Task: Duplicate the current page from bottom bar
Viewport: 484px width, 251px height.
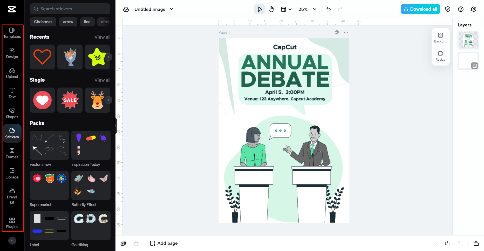Action: coord(123,243)
